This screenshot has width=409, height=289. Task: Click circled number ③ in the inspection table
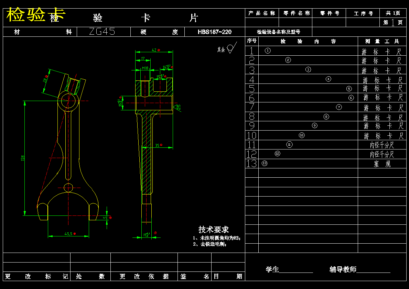pos(308,69)
